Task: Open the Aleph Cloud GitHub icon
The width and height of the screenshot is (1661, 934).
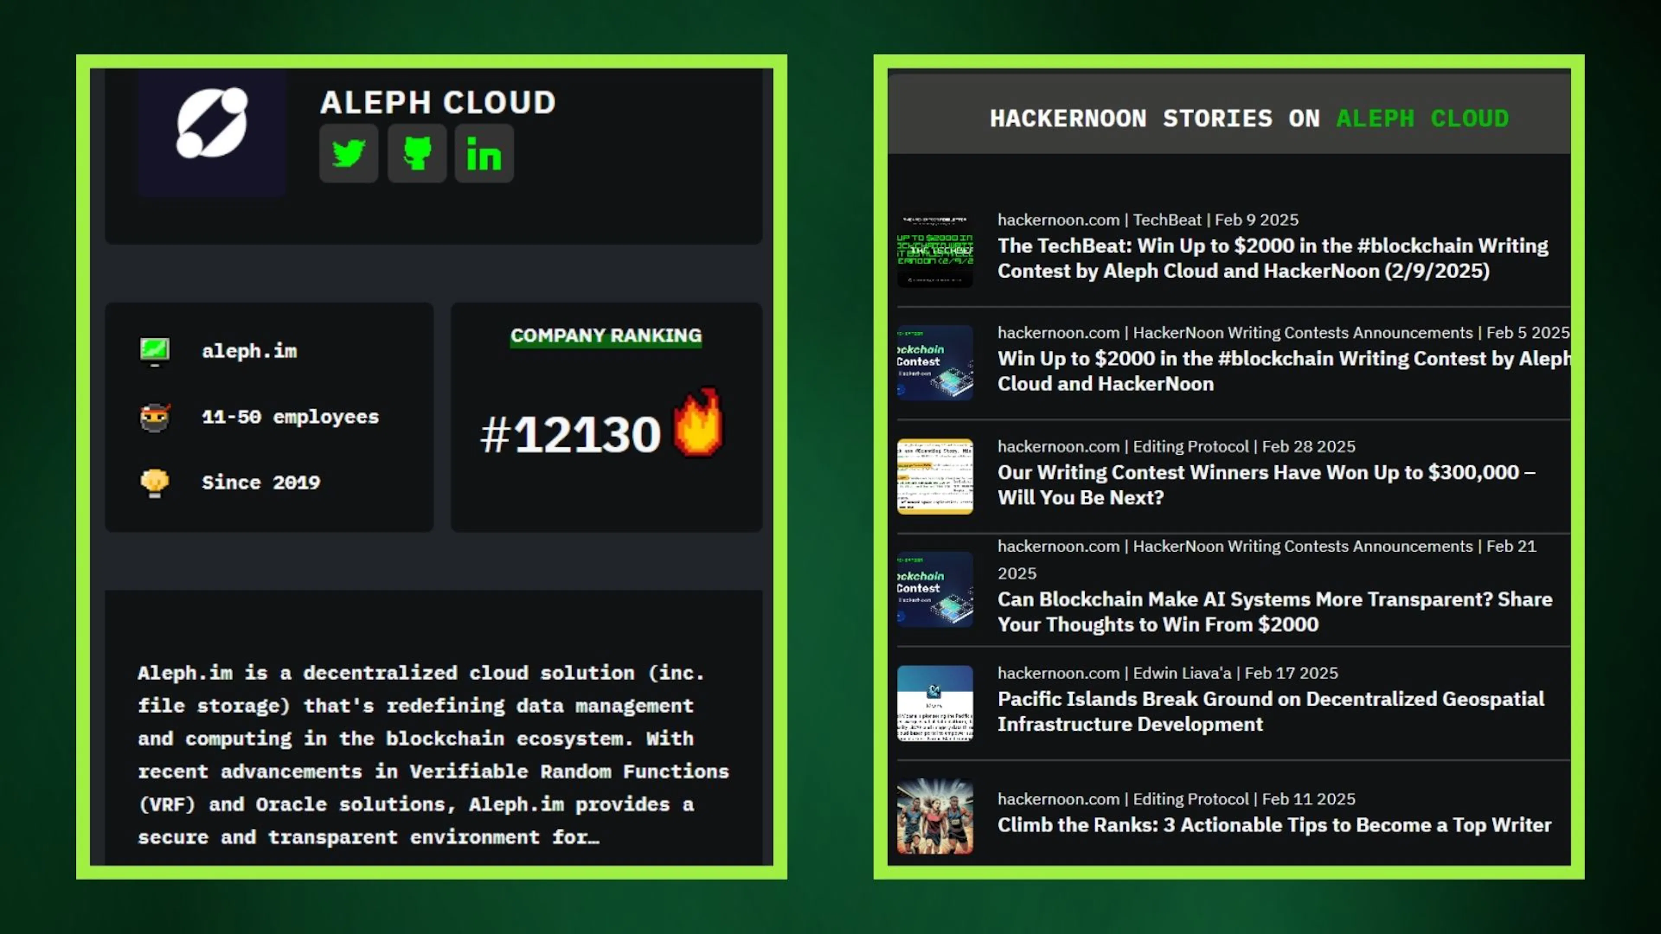Action: pos(417,154)
